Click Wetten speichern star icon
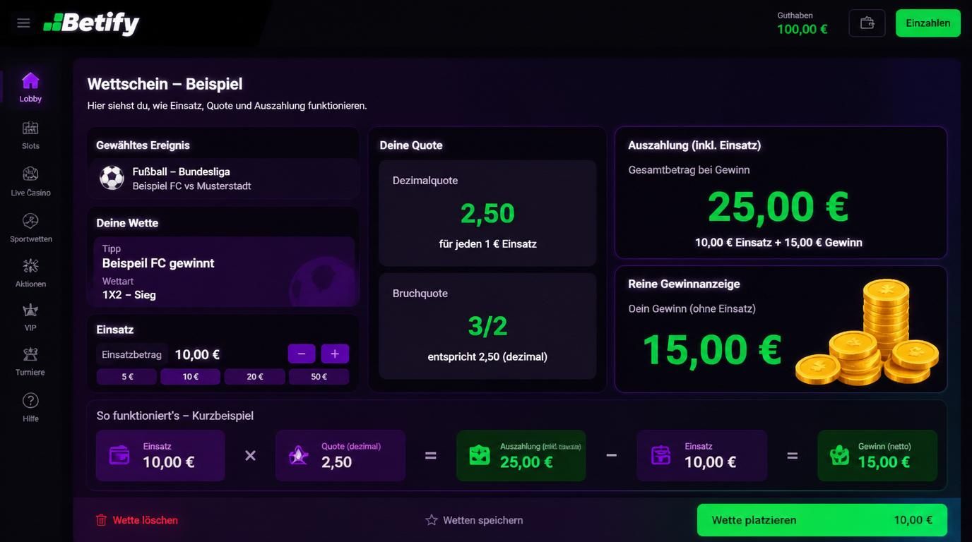 pyautogui.click(x=432, y=520)
